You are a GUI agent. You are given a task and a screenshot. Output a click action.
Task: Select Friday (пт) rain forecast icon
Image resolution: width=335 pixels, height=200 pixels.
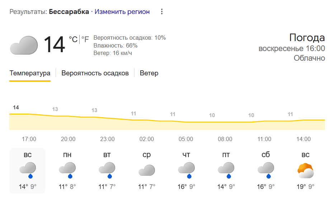[225, 170]
